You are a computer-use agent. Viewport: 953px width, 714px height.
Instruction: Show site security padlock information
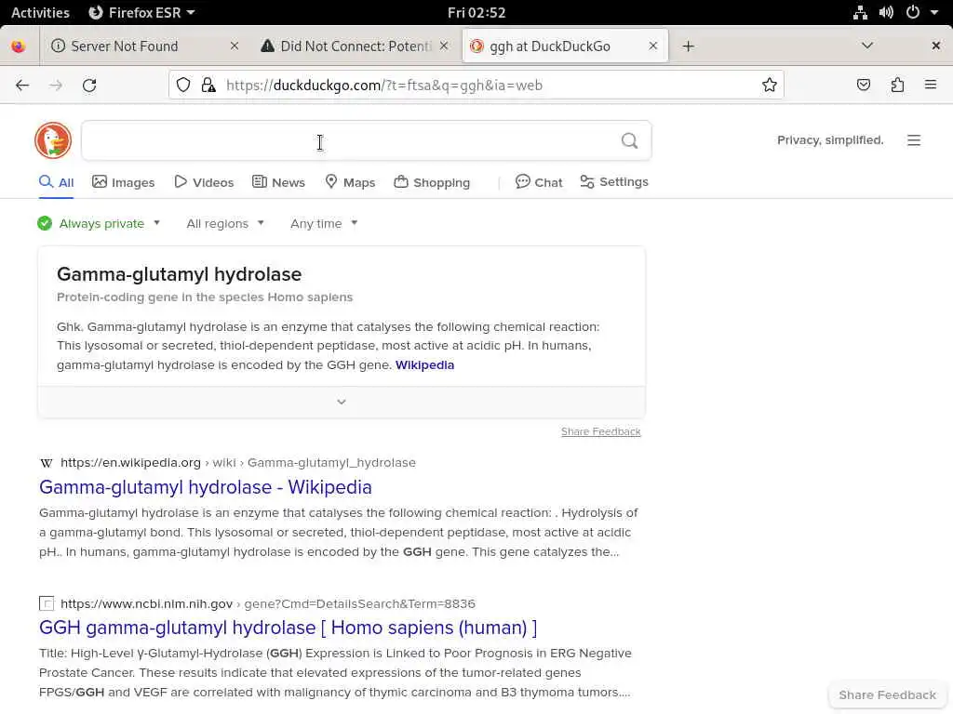click(x=208, y=85)
